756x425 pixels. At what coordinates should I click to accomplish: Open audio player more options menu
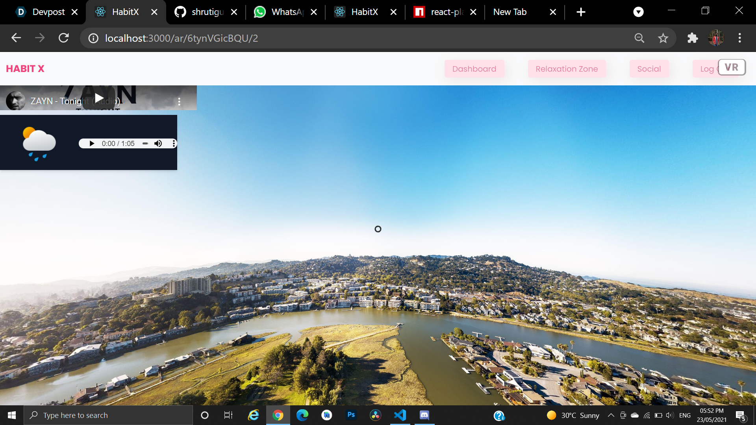[174, 144]
